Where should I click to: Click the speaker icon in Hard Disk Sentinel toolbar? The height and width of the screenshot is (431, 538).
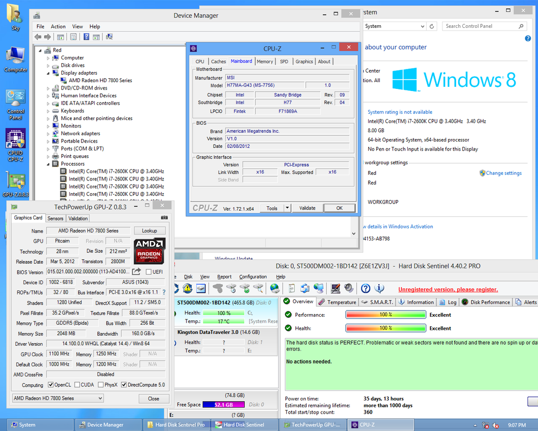tap(349, 288)
